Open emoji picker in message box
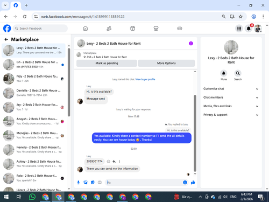 [x=185, y=183]
